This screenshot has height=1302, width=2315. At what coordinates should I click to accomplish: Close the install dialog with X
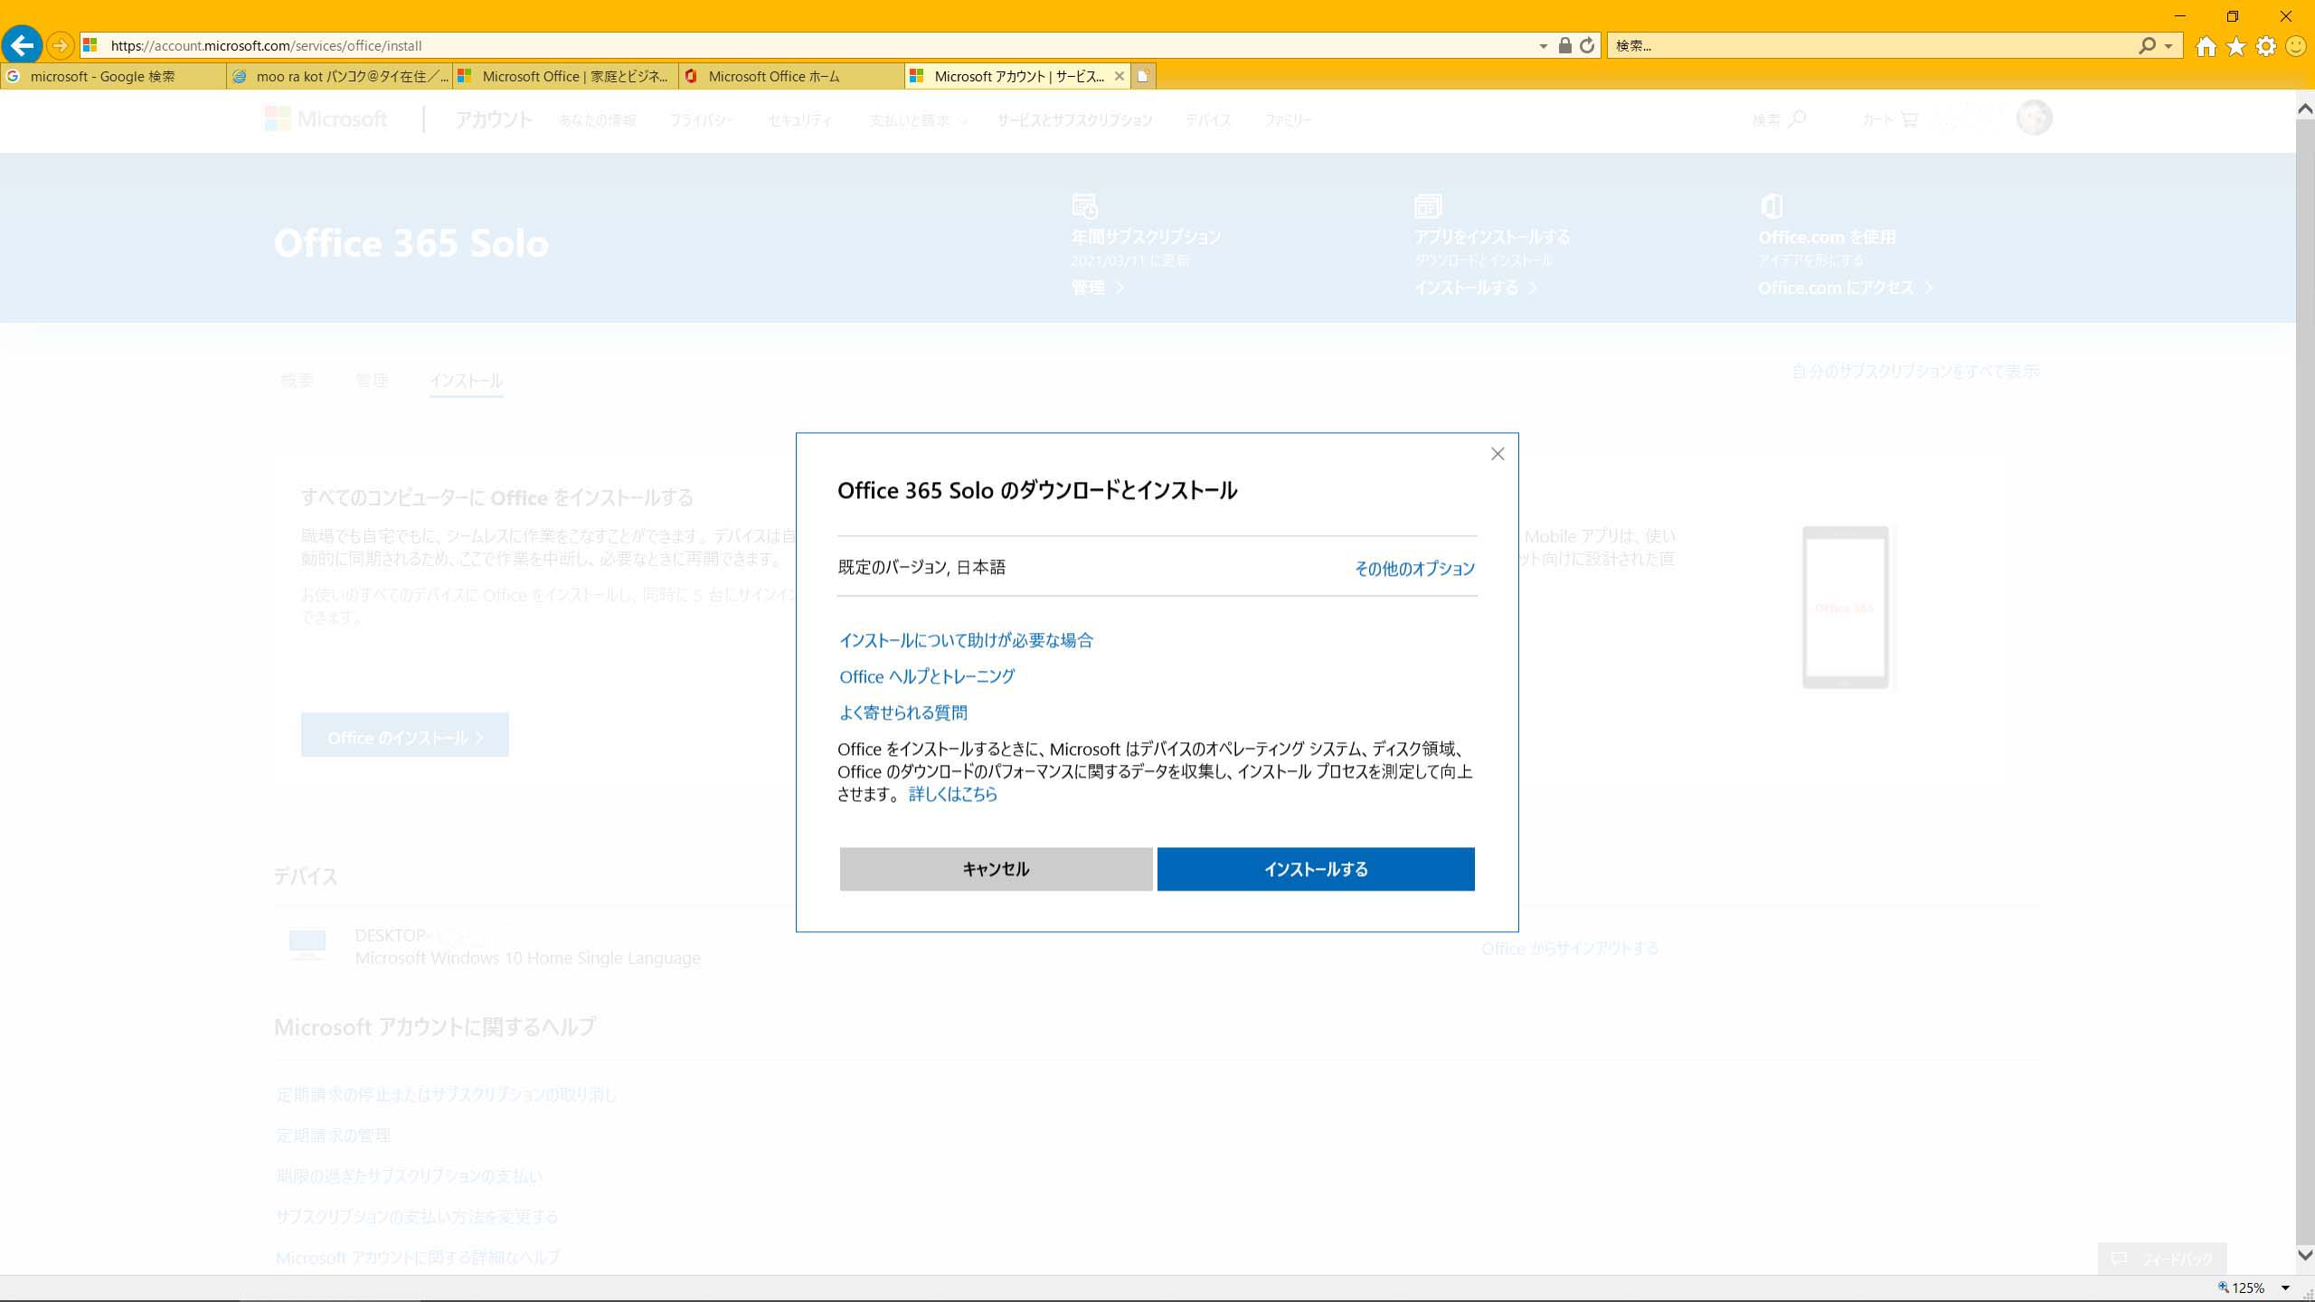(1498, 454)
